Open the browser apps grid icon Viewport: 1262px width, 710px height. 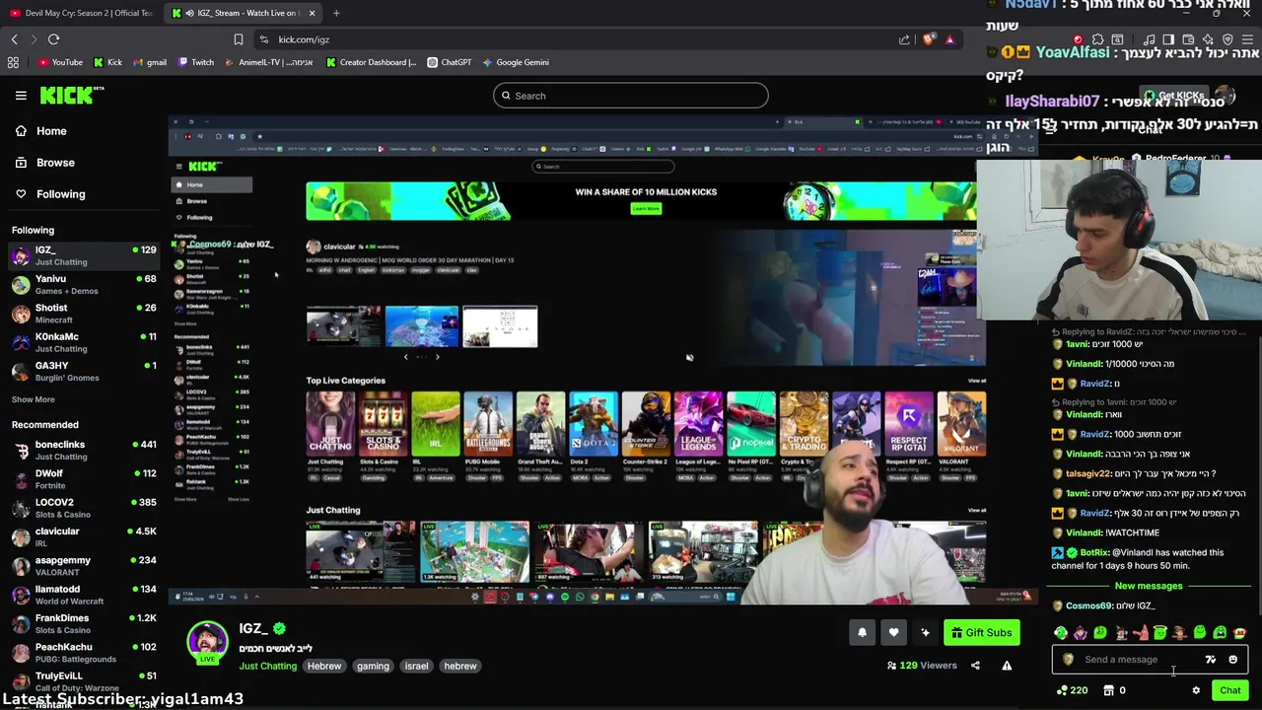point(13,62)
